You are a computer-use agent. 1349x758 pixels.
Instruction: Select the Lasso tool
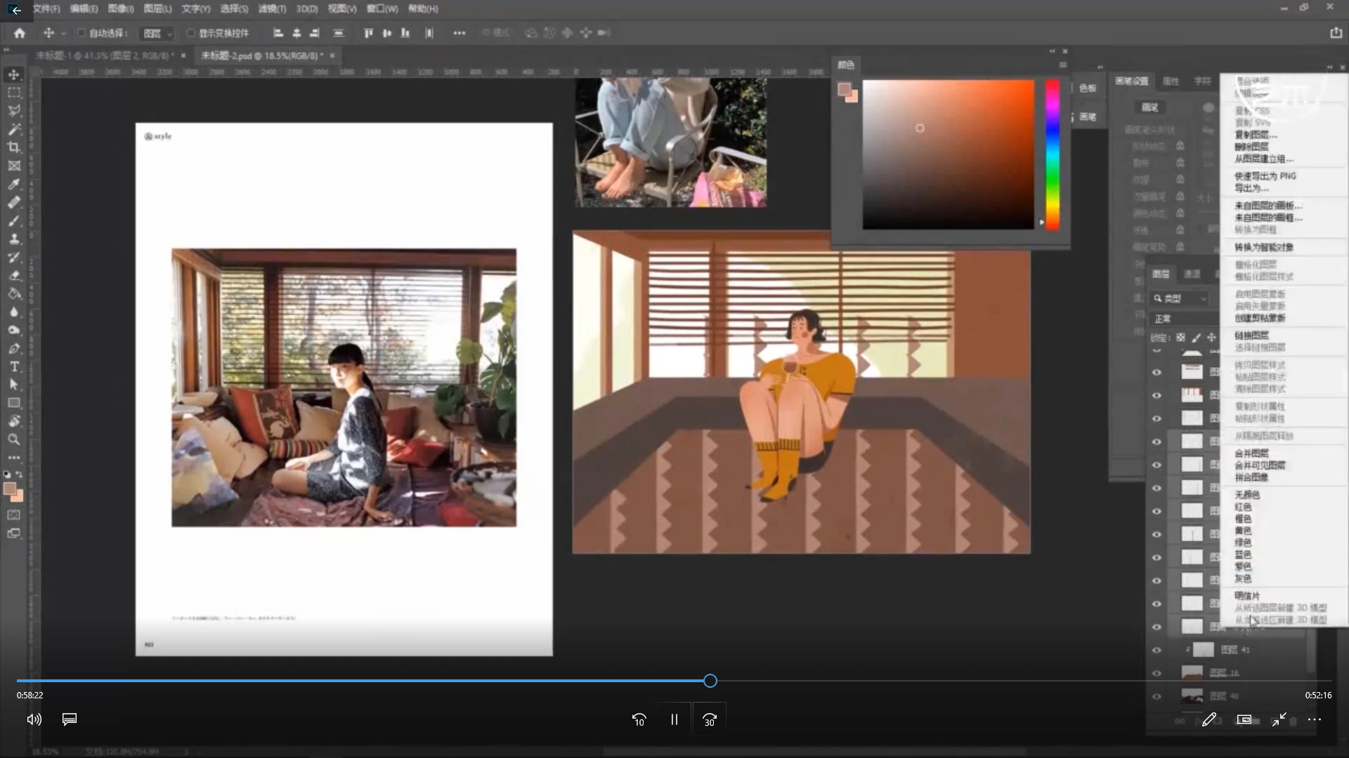tap(13, 111)
